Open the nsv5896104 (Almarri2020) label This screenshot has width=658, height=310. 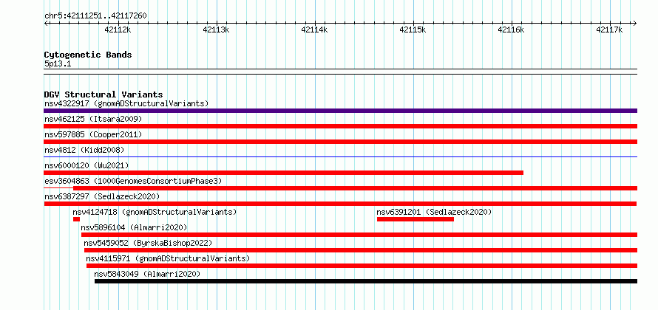(x=134, y=227)
